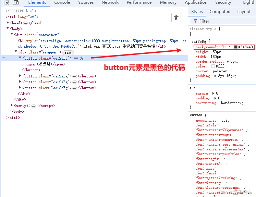Edit the box-sizing border-box value
Image resolution: width=256 pixels, height=197 pixels.
click(x=232, y=103)
